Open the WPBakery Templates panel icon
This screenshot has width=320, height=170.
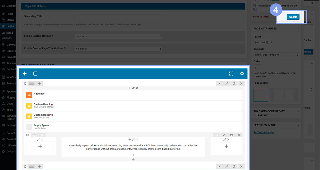point(35,74)
